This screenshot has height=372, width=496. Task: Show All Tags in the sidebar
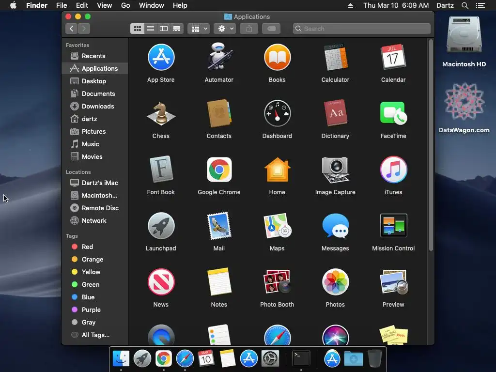pos(95,335)
